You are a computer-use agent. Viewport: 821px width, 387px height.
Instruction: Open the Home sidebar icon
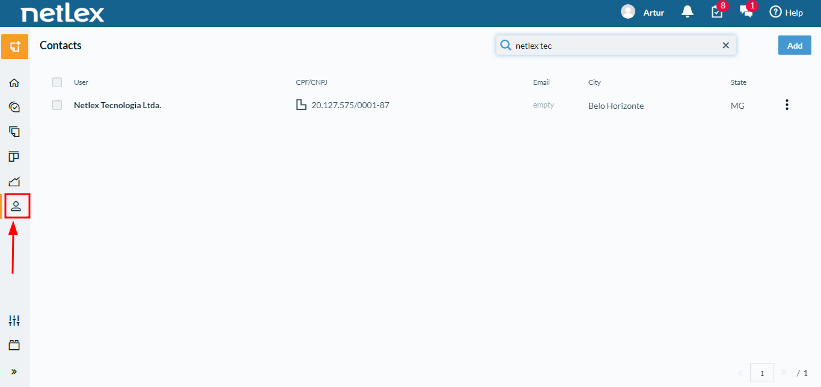(x=14, y=83)
